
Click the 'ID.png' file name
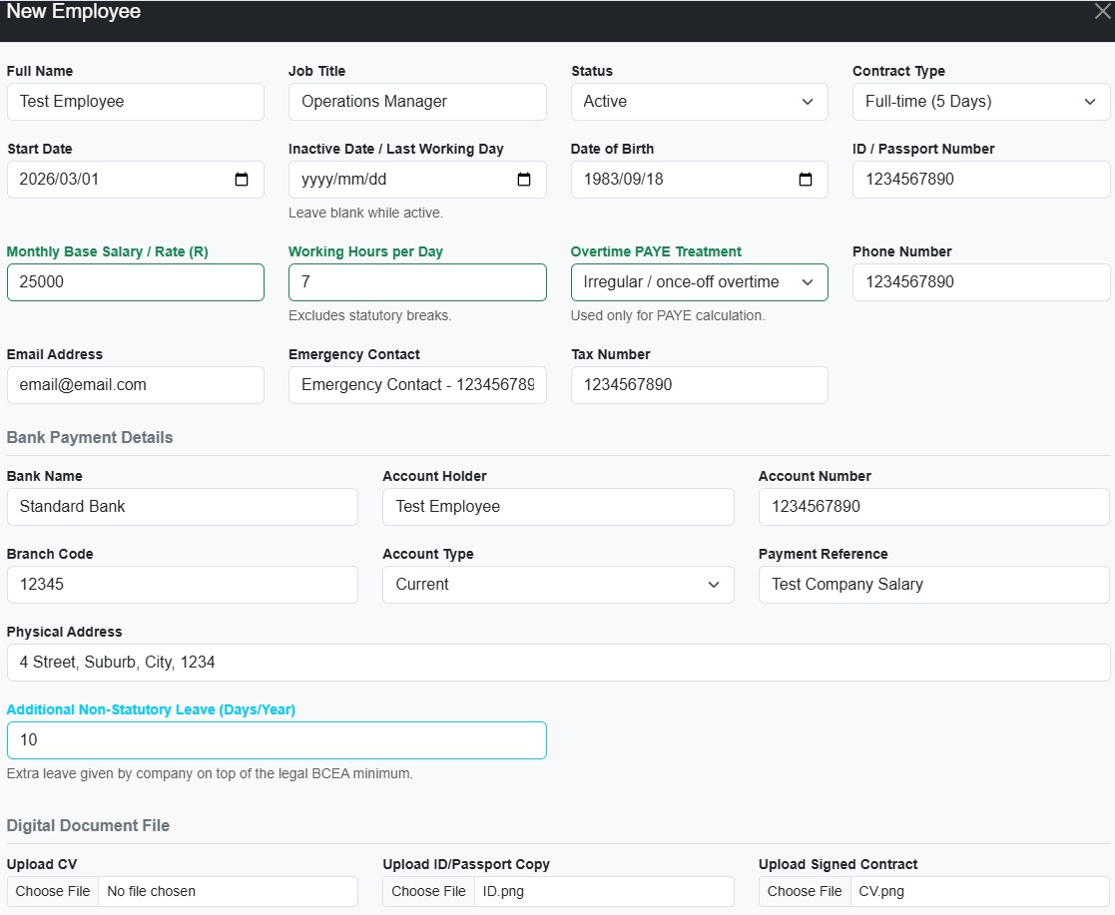point(503,891)
